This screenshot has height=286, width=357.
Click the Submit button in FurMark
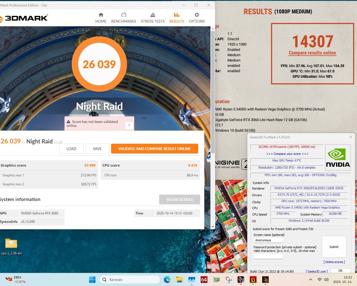pos(334,247)
